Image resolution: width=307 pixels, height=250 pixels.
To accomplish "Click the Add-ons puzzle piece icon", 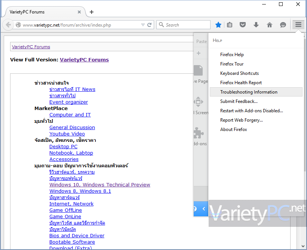I will [199, 133].
